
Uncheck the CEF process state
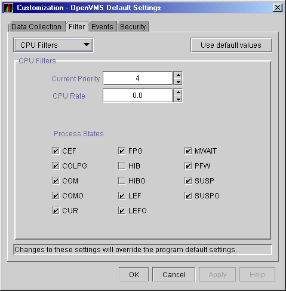pos(56,151)
